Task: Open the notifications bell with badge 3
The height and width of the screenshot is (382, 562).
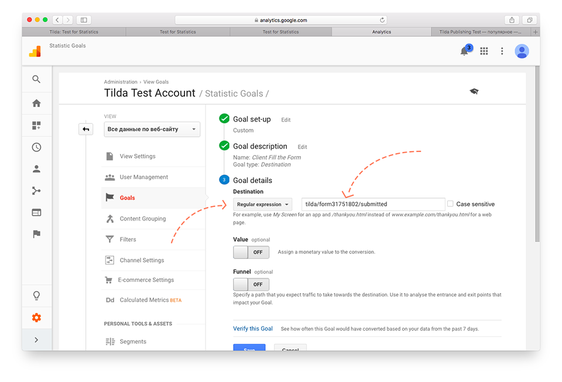Action: (464, 51)
